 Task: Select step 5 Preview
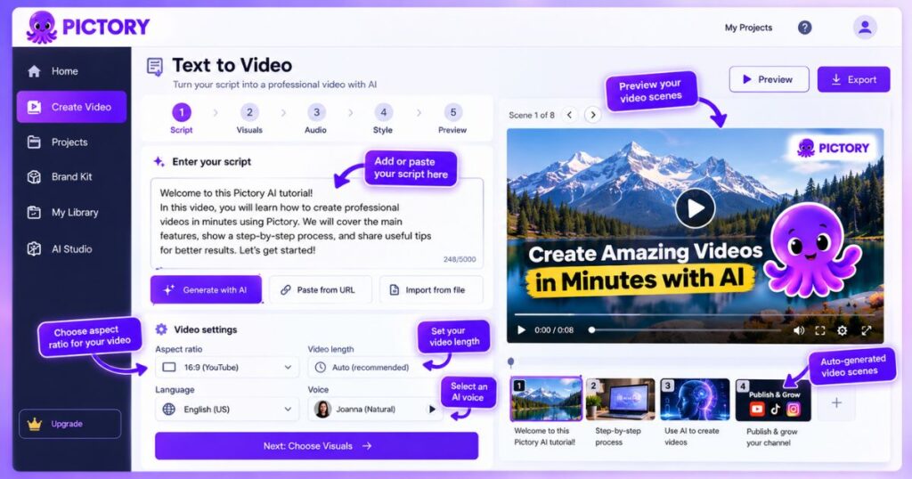point(452,118)
